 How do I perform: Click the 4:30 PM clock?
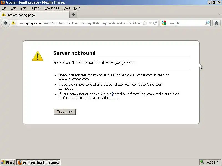pyautogui.click(x=213, y=162)
